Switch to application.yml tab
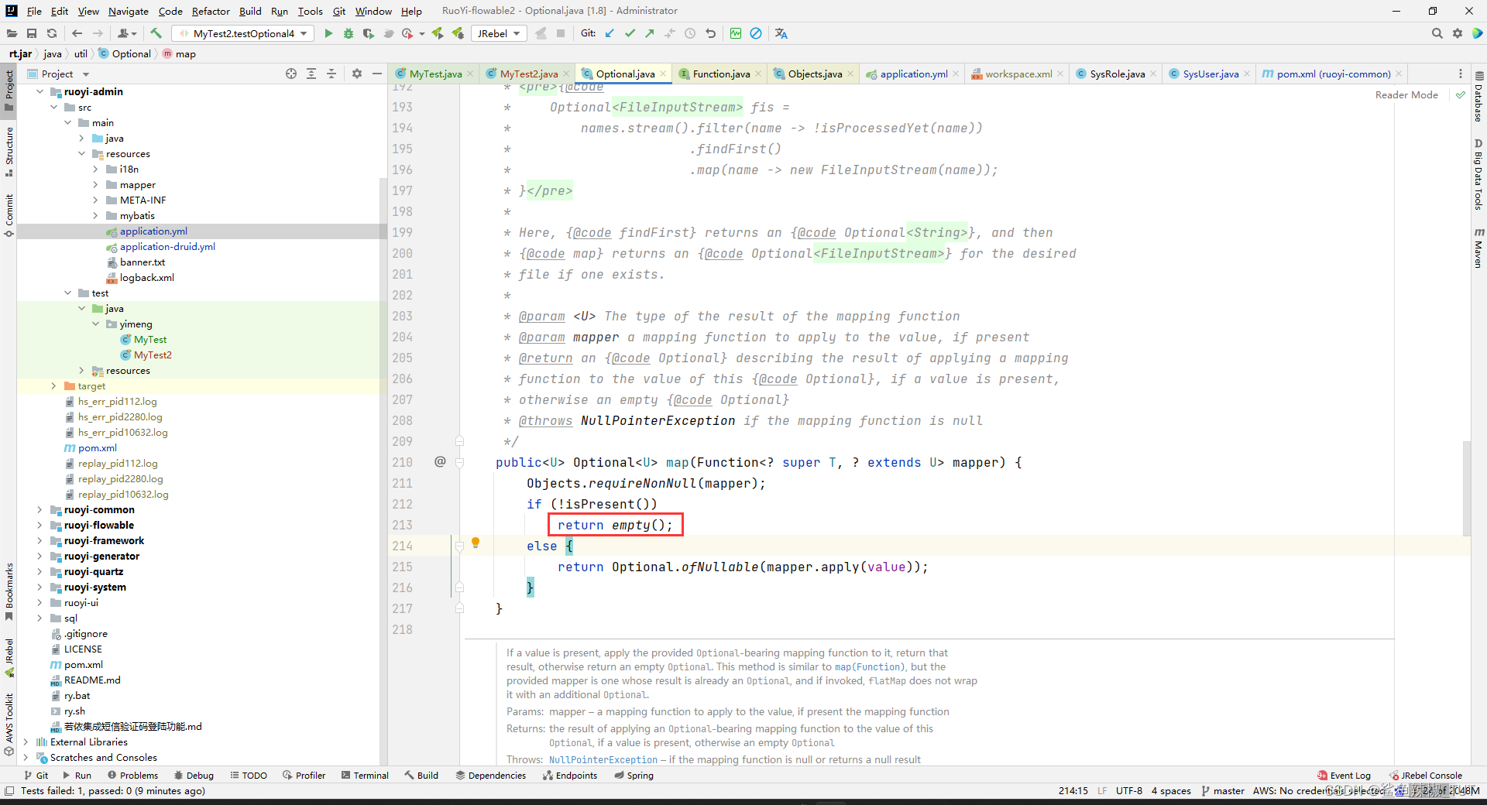The image size is (1487, 805). 913,74
